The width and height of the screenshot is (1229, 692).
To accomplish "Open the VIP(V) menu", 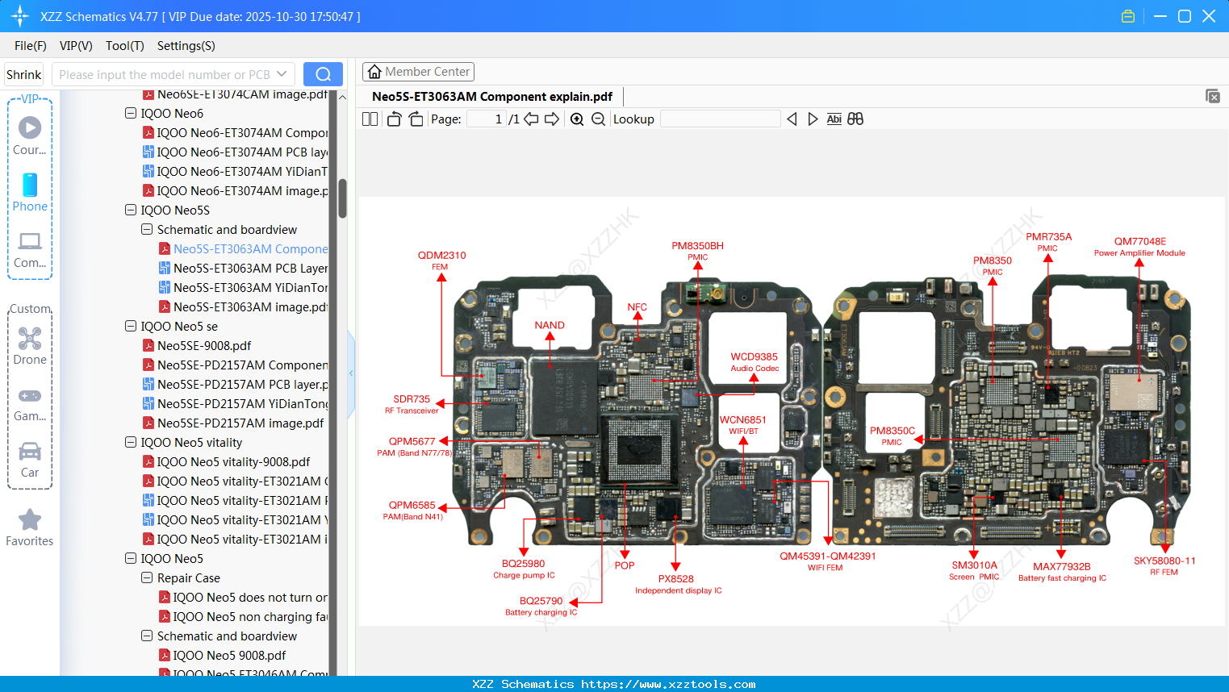I will 75,46.
